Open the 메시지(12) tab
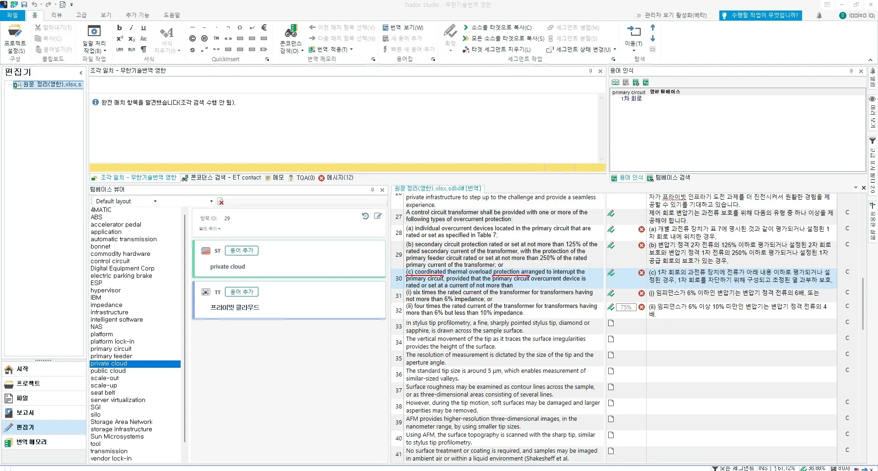This screenshot has width=878, height=471. [336, 178]
